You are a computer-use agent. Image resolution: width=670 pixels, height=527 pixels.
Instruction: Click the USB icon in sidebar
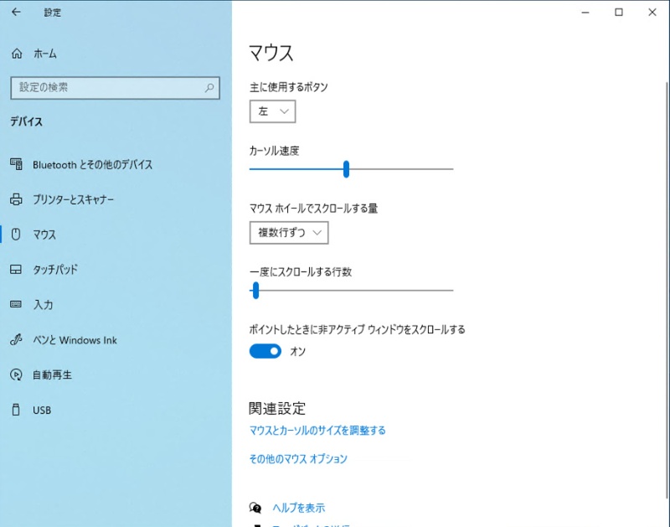(x=15, y=411)
